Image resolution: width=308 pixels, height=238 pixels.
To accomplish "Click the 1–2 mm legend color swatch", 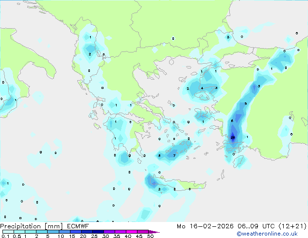I will [x=31, y=232].
